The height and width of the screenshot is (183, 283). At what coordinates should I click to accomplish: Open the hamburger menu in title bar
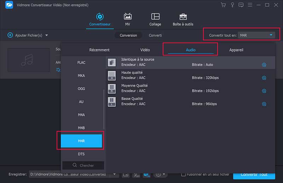click(250, 5)
